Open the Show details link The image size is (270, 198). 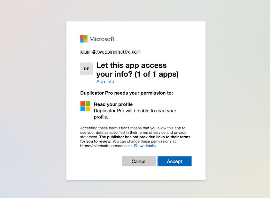point(145,146)
